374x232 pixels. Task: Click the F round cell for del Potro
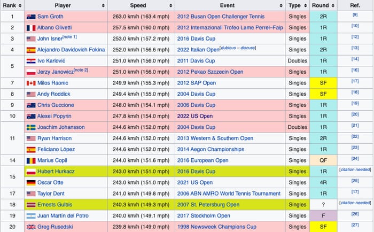(x=323, y=216)
